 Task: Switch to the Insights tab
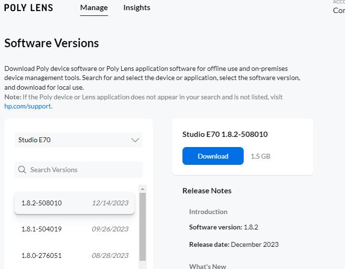point(137,8)
